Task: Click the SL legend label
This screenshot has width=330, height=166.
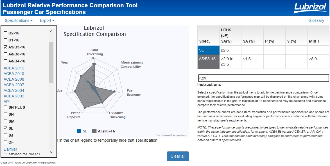Action: (85, 131)
